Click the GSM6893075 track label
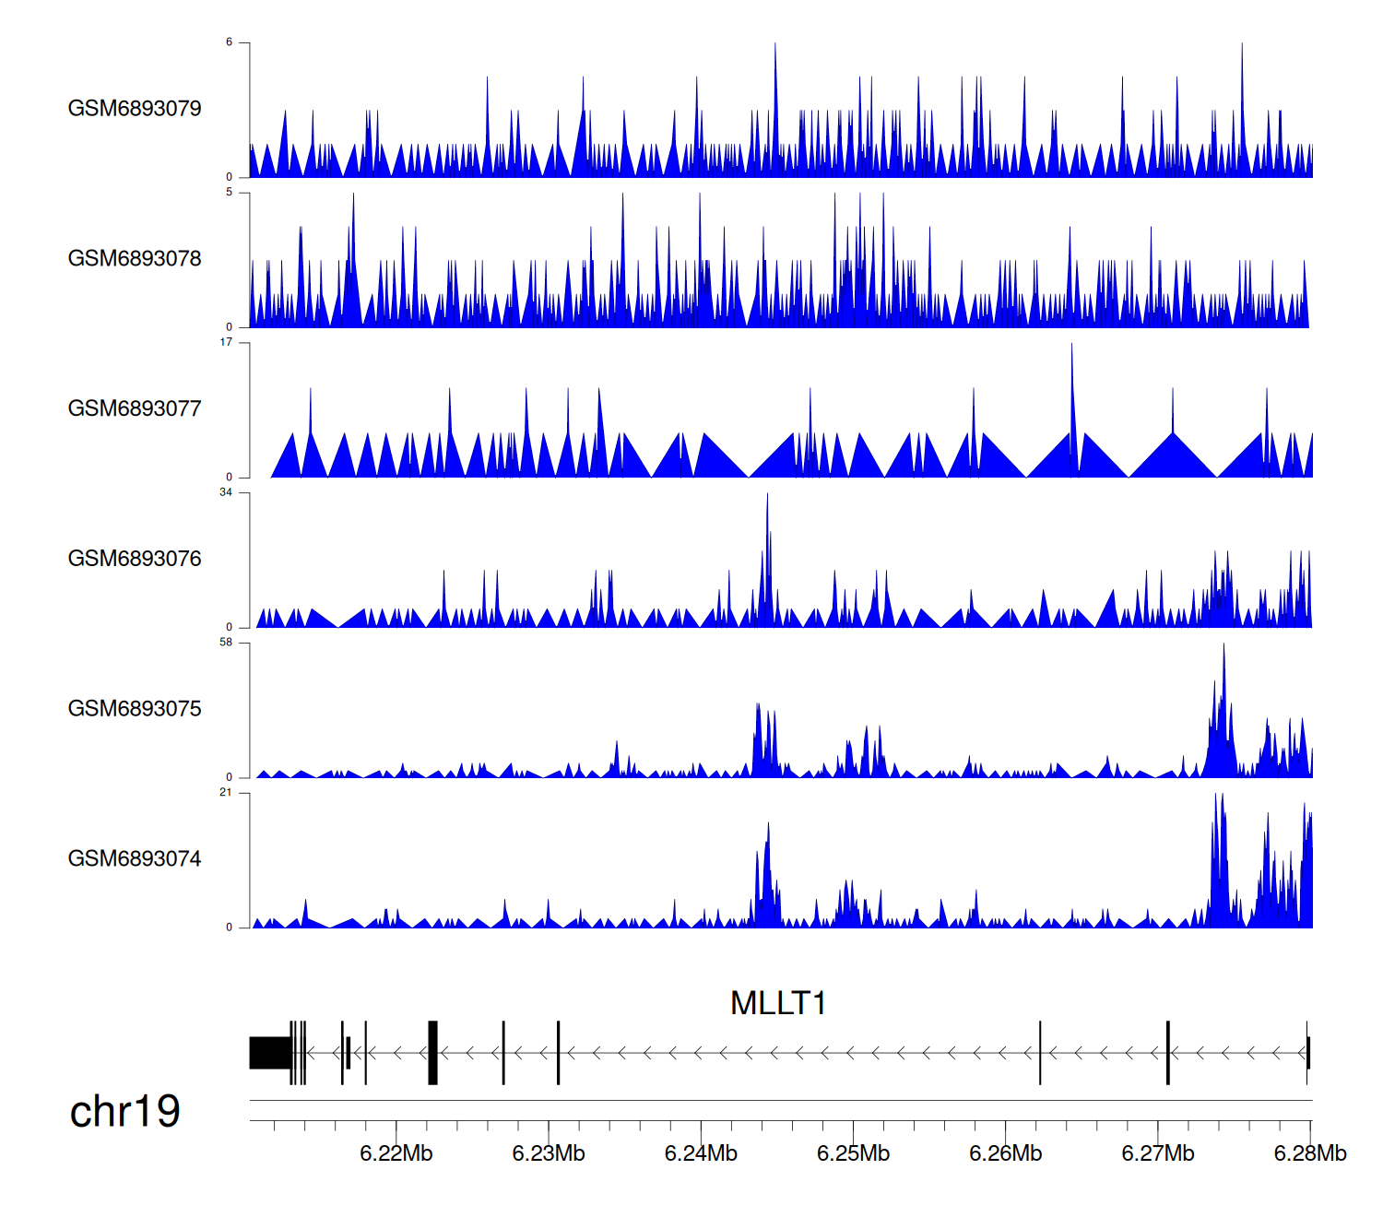The height and width of the screenshot is (1217, 1383). click(x=135, y=709)
